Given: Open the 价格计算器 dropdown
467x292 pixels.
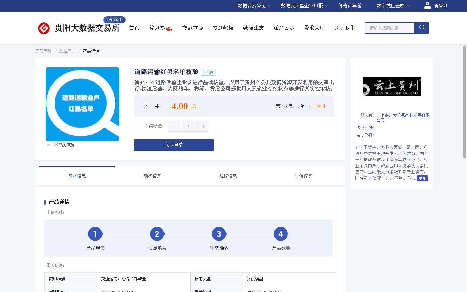Looking at the screenshot, I should (352, 6).
